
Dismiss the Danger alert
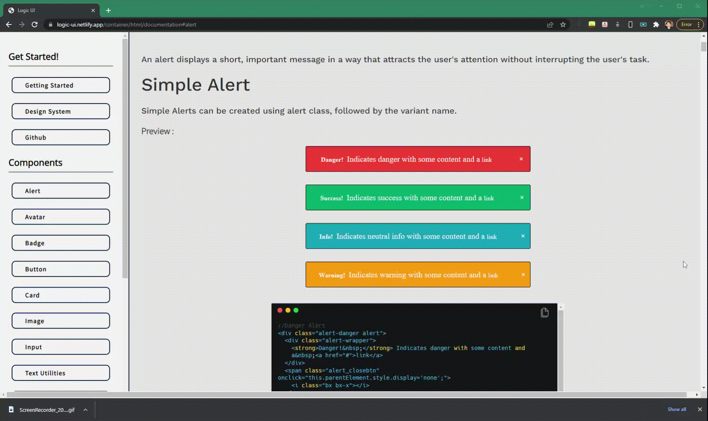[x=521, y=159]
